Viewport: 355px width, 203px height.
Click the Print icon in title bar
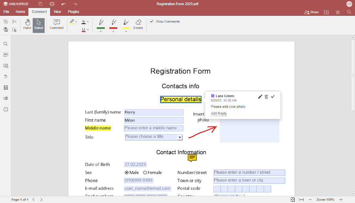click(52, 4)
